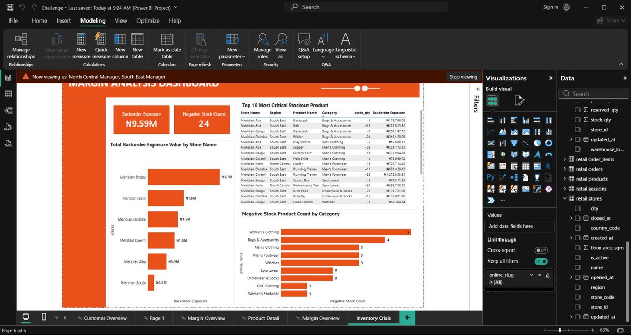
Task: Insert a funnel chart visual
Action: click(514, 143)
